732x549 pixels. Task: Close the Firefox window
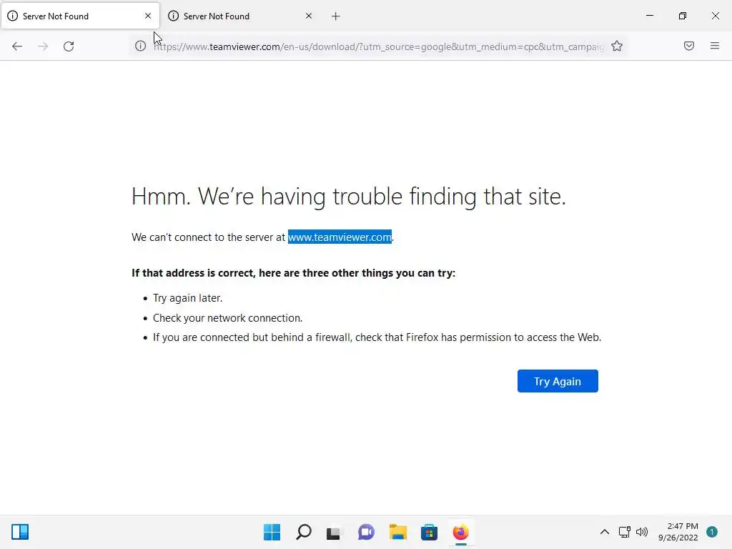point(715,16)
